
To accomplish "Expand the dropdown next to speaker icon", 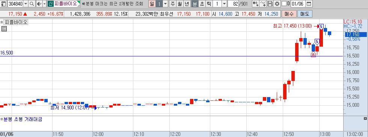I will [x=45, y=4].
